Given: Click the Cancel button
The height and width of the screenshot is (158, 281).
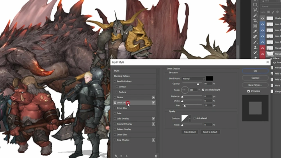Looking at the screenshot, I should [x=255, y=78].
